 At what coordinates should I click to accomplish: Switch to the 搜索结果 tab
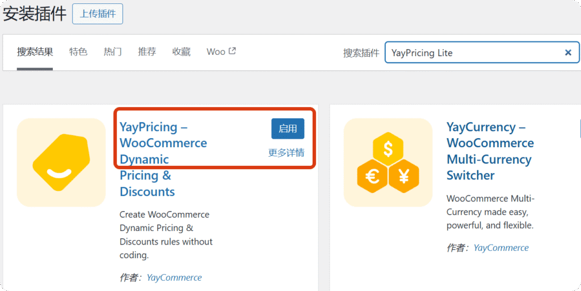[x=35, y=52]
